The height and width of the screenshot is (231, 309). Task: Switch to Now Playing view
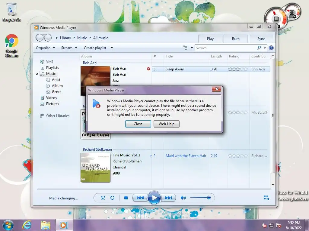[x=266, y=198]
